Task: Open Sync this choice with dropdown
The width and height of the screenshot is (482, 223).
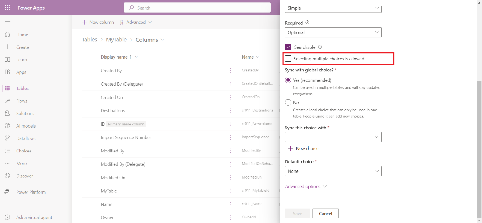Action: point(333,137)
